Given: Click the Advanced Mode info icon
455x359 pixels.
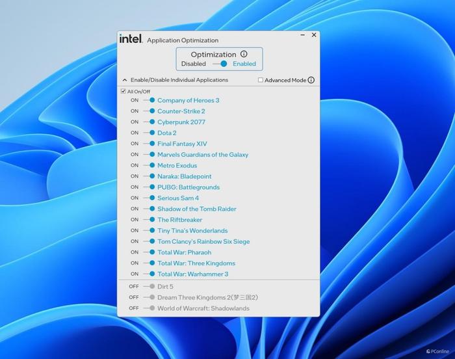Looking at the screenshot, I should [311, 80].
